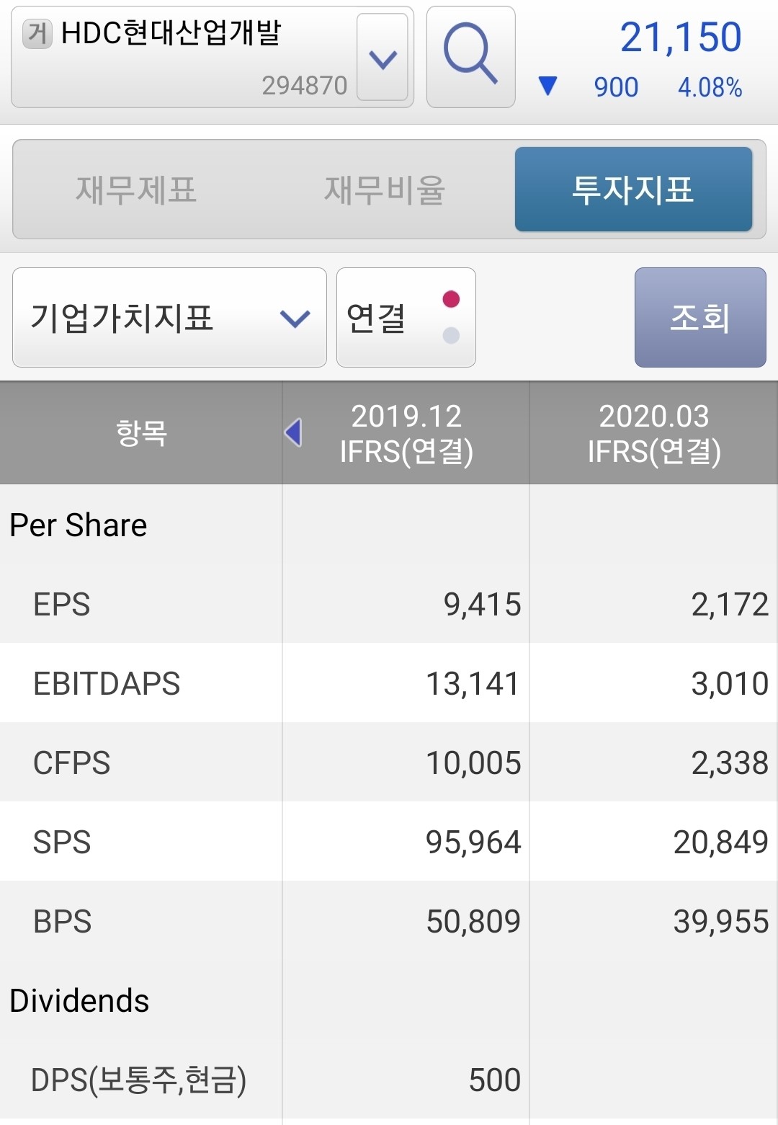This screenshot has width=778, height=1125.
Task: Tap the blue down-triangle price indicator
Action: [x=547, y=86]
